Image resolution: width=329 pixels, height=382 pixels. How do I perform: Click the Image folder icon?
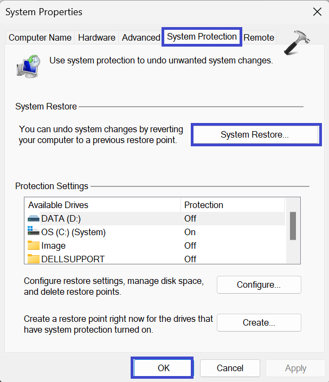[34, 245]
